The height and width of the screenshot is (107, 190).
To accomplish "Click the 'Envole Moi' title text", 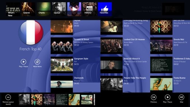I will pos(179,39).
